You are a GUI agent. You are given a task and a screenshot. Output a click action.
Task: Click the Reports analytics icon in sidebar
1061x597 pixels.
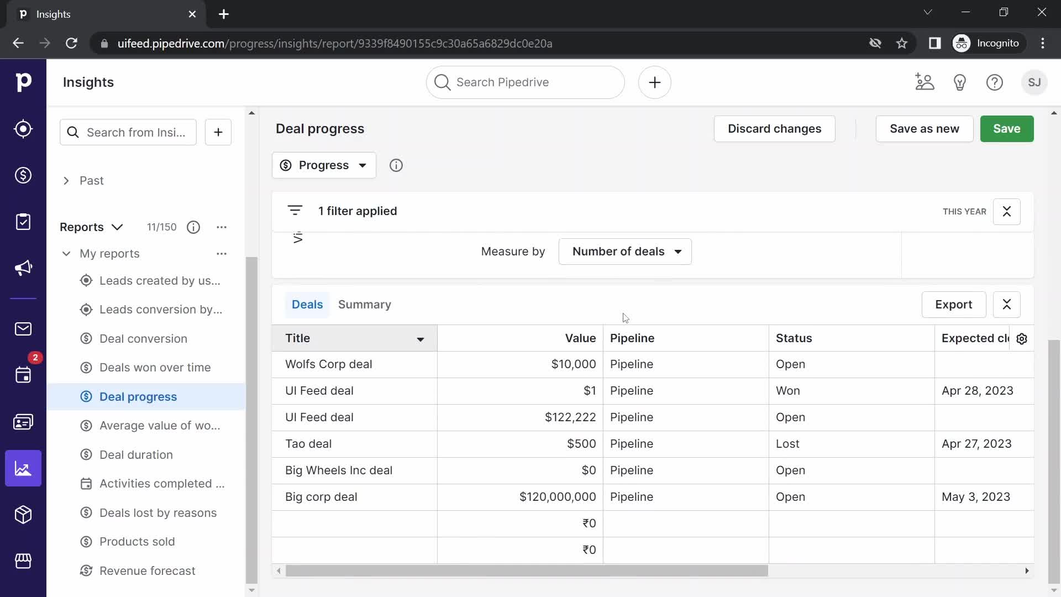[23, 469]
